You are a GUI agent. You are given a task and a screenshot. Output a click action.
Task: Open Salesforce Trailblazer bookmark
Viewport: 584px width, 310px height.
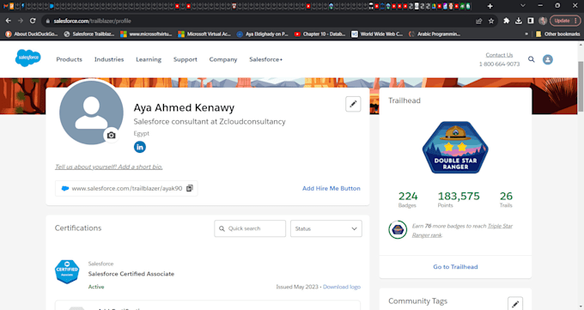click(x=89, y=33)
